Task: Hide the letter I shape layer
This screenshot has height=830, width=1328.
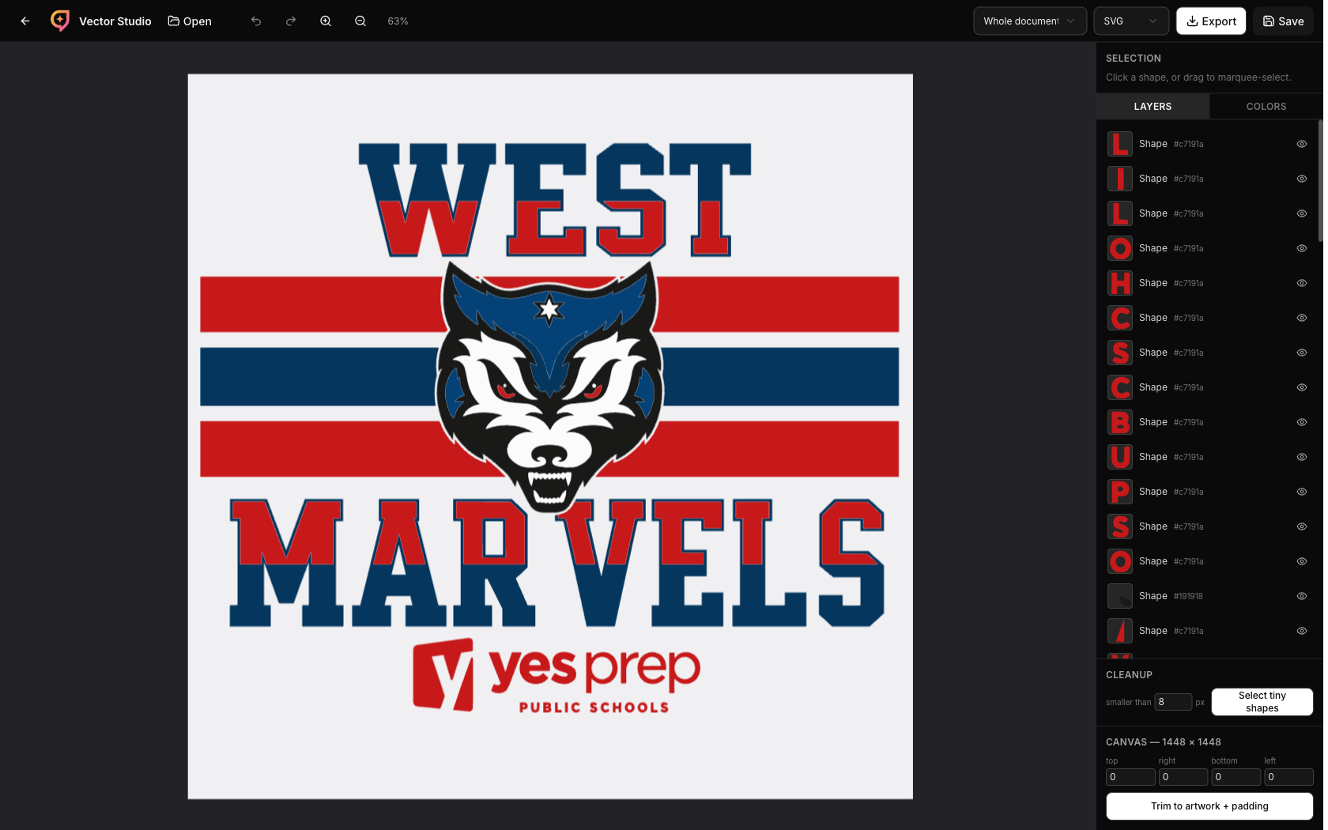Action: 1302,179
